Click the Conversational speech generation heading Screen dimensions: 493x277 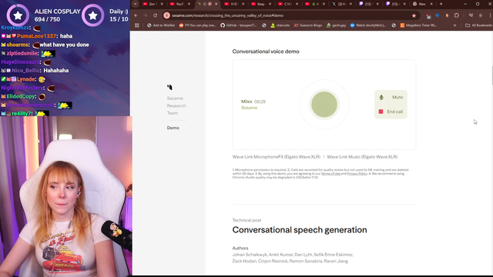click(300, 230)
